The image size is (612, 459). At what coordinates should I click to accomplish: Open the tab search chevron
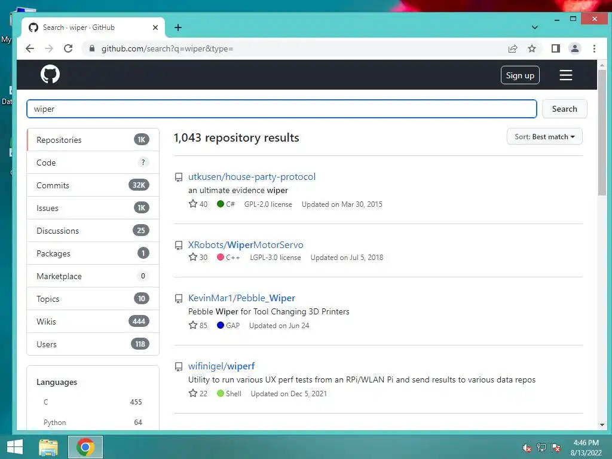535,27
